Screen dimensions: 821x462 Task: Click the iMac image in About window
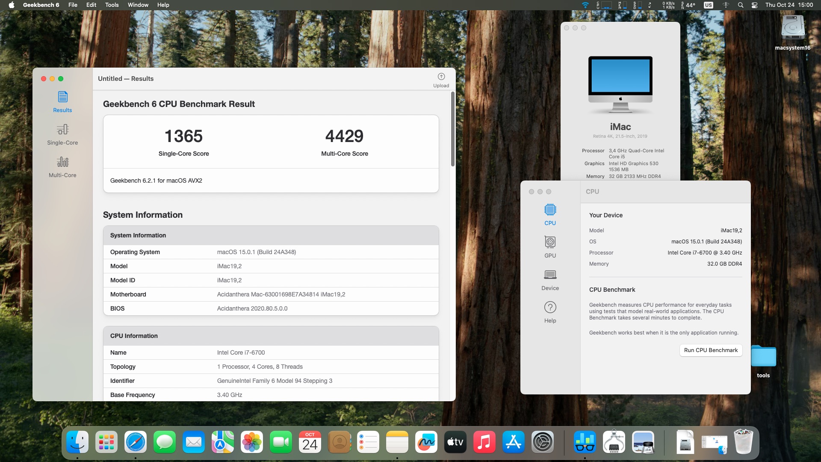pyautogui.click(x=620, y=84)
